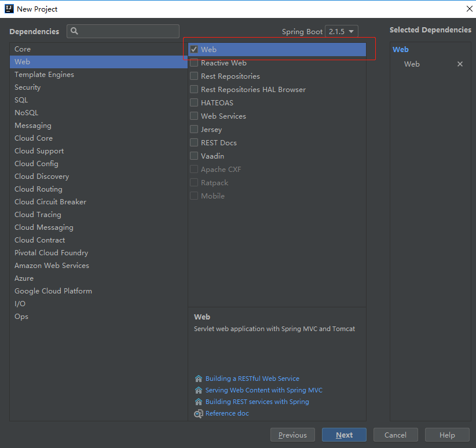Select the Cloud Tracing category
This screenshot has height=448, width=476.
(x=98, y=215)
